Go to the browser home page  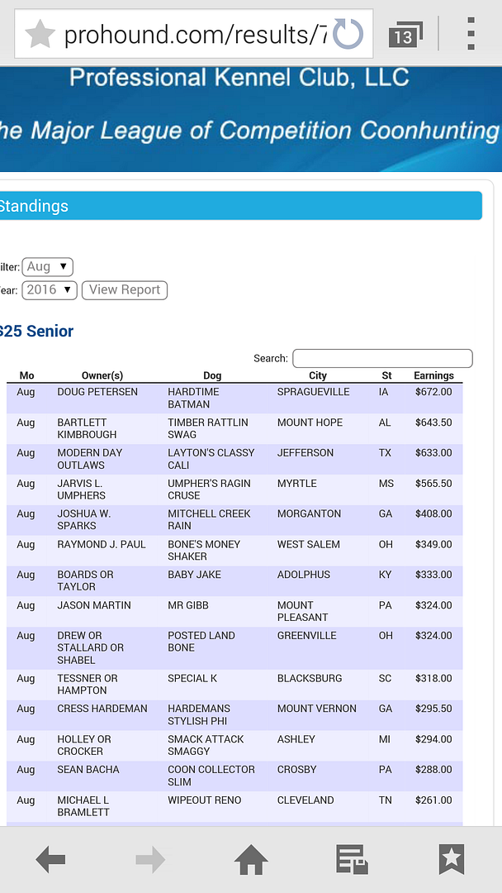click(251, 860)
